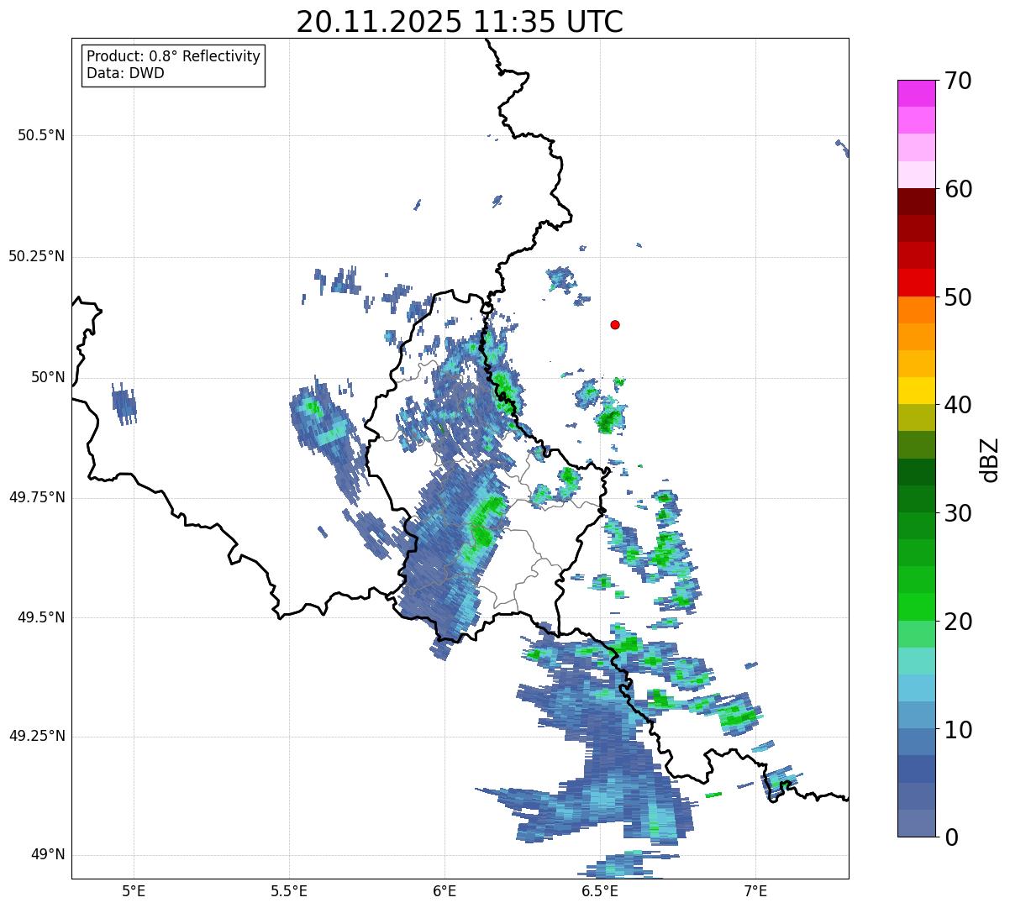Click the colorbar tick label 60
The width and height of the screenshot is (1010, 908).
(x=958, y=189)
